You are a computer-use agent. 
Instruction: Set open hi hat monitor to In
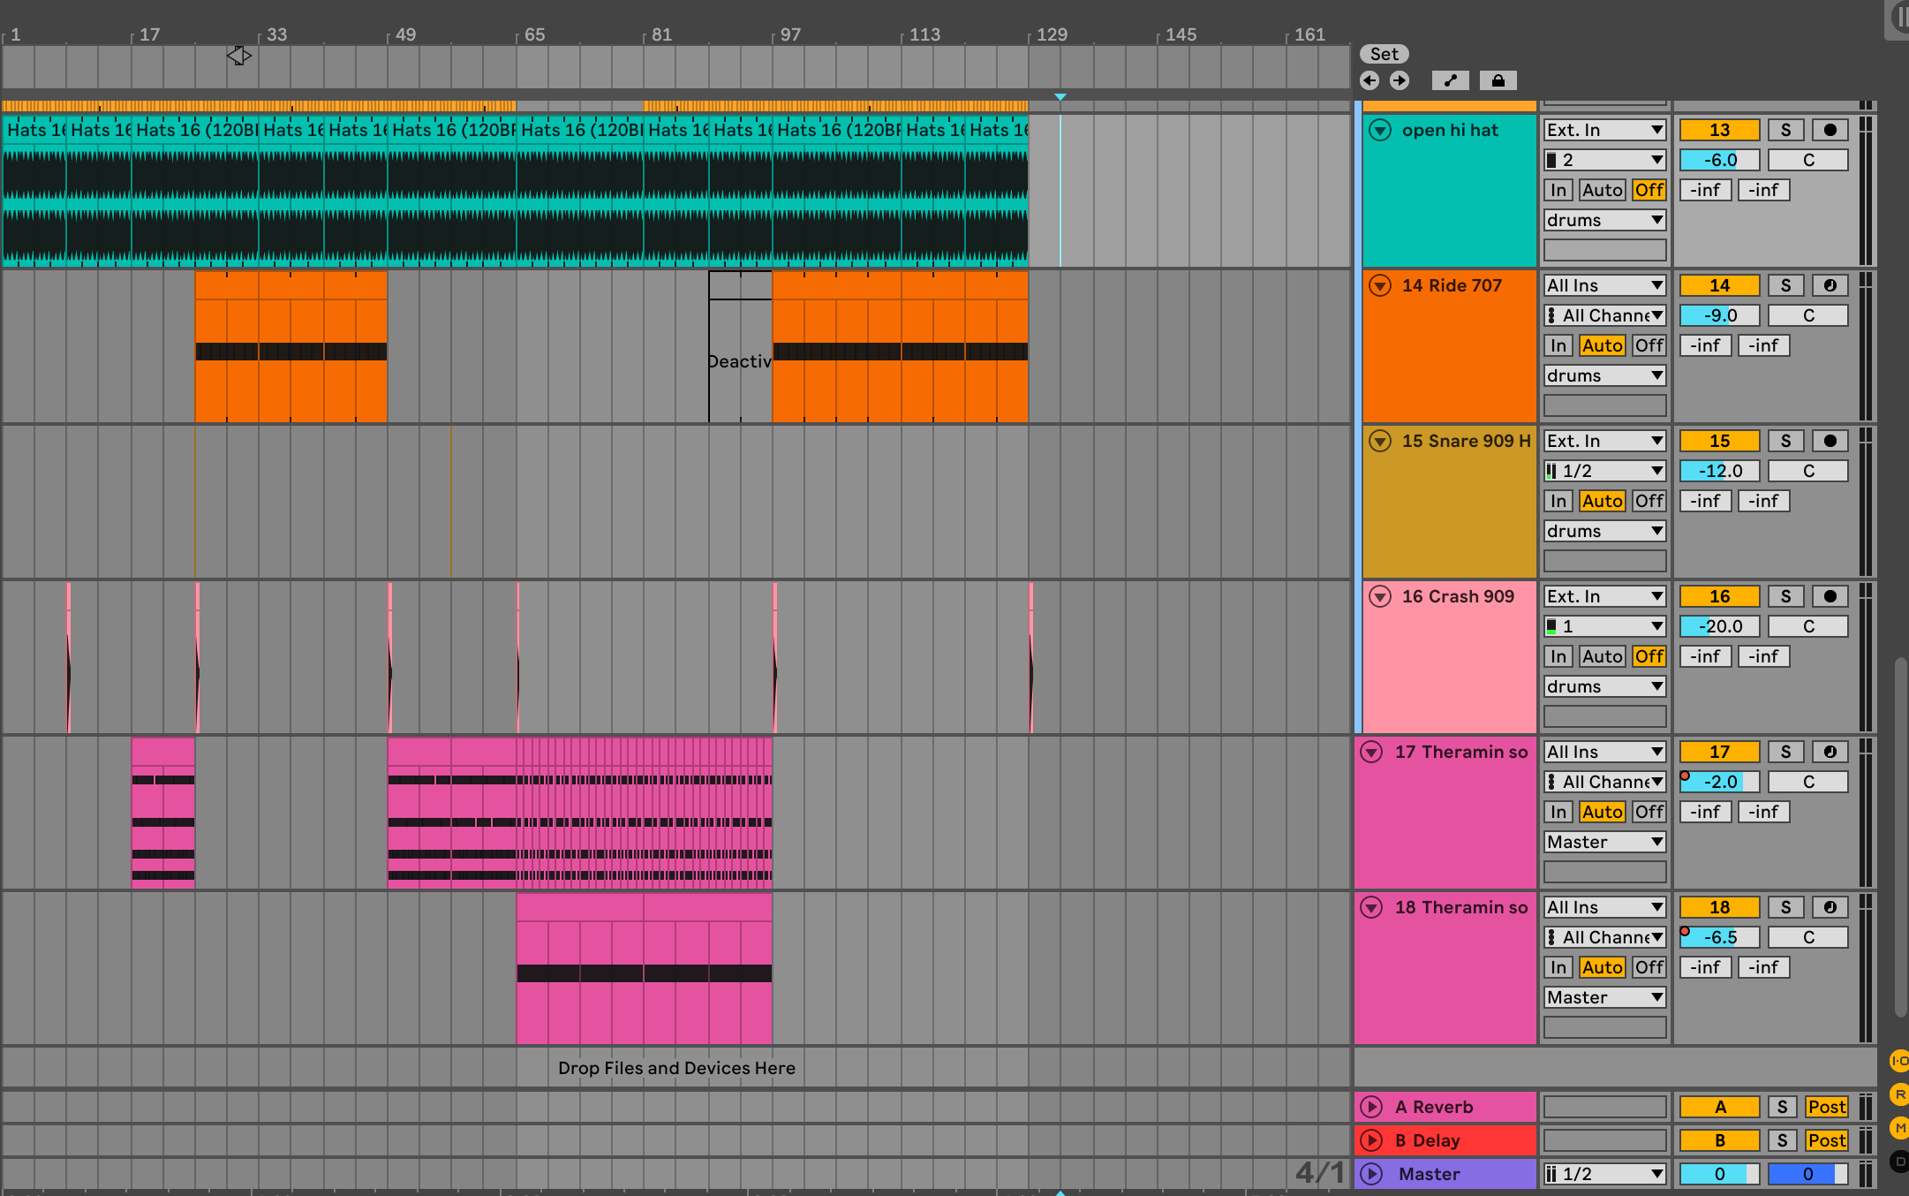pyautogui.click(x=1558, y=190)
